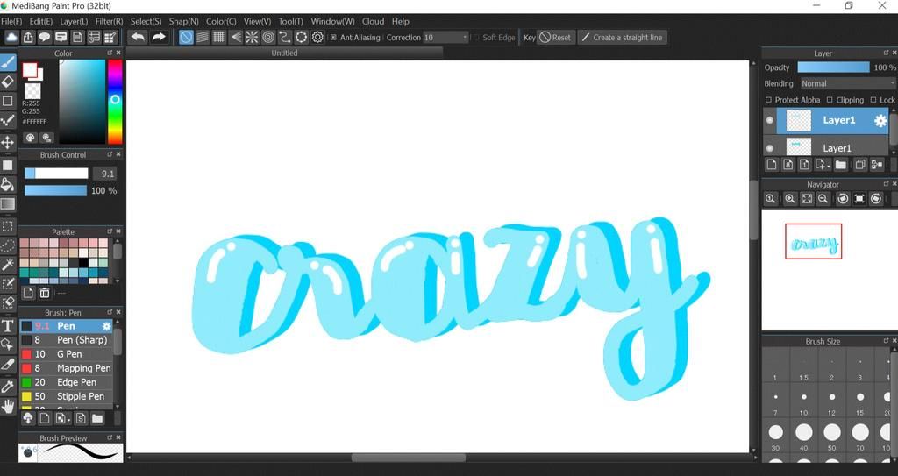898x476 pixels.
Task: Open the Snap menu
Action: [x=184, y=21]
